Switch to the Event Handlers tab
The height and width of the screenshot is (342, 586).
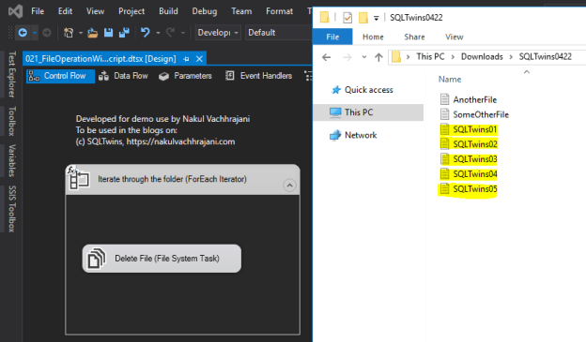(258, 76)
